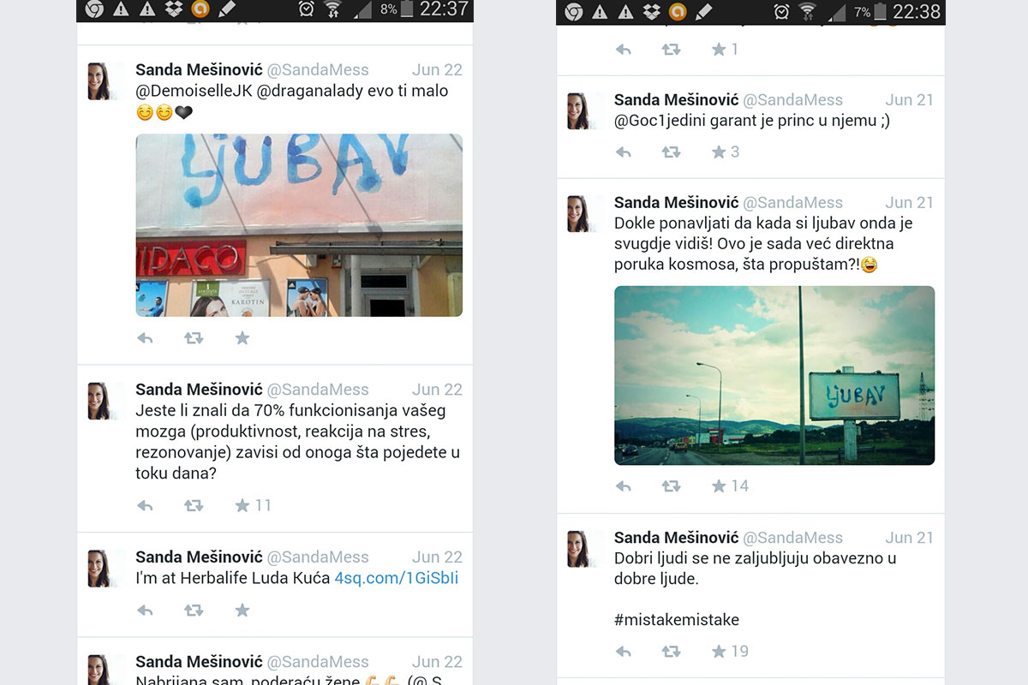Retweet the tweet that has 1 favorite
1028x685 pixels.
(671, 50)
